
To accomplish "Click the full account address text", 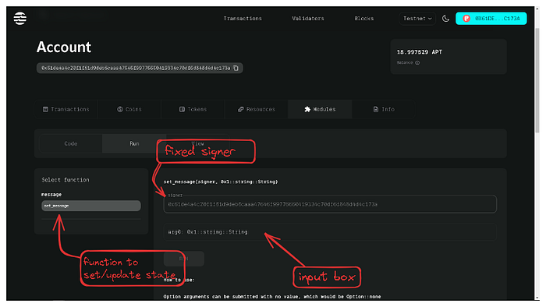I will [136, 68].
